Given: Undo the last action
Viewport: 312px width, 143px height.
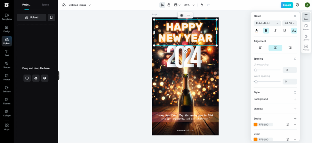Looking at the screenshot, I should click(x=202, y=5).
